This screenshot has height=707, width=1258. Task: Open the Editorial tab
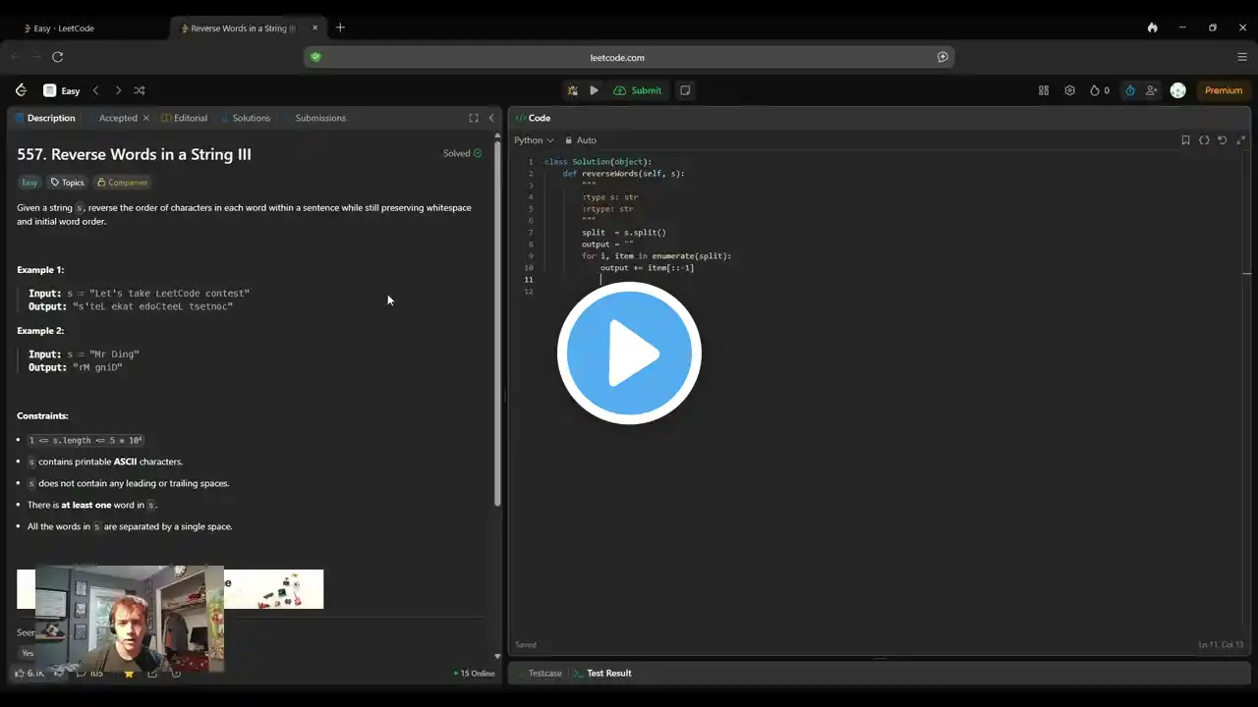184,118
